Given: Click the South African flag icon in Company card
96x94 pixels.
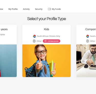Looking at the screenshot, I should (x=88, y=36).
